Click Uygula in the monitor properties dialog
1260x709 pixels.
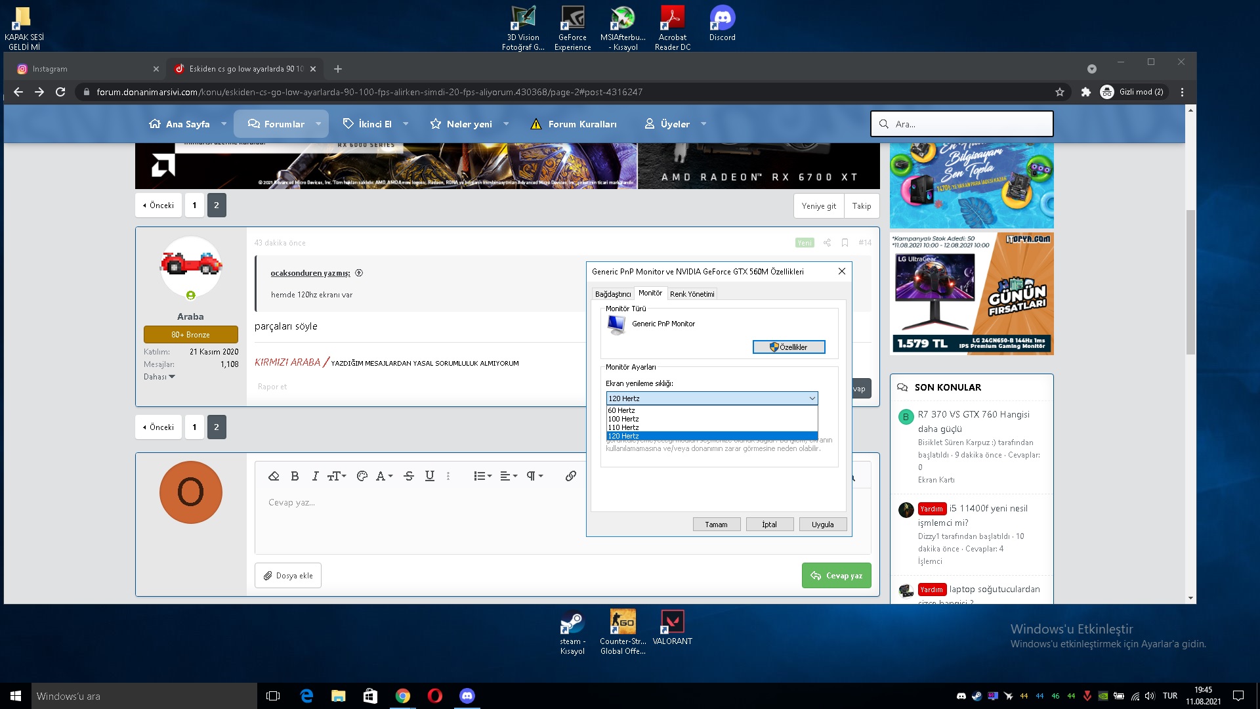[x=823, y=525]
